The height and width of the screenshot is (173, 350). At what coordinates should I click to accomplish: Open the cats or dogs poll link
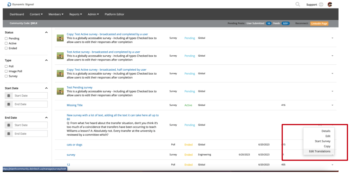point(74,145)
